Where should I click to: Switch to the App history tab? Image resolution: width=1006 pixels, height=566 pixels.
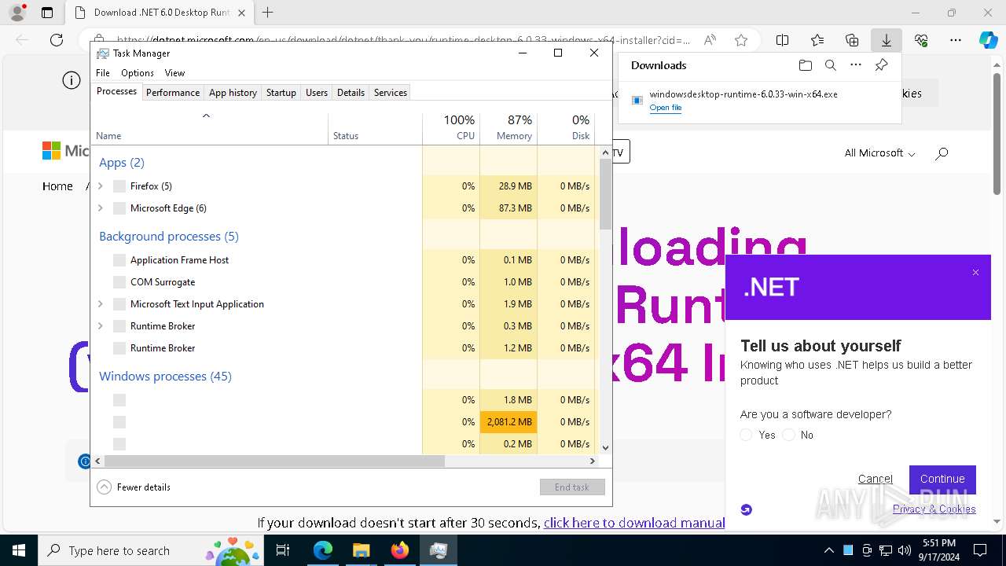tap(233, 93)
